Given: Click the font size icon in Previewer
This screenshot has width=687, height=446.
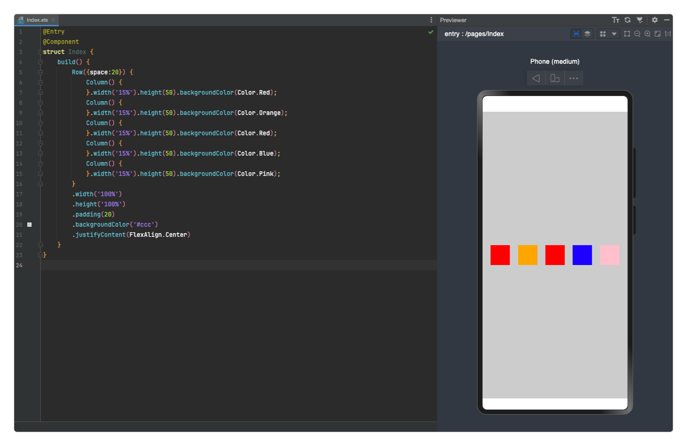Looking at the screenshot, I should (x=615, y=20).
